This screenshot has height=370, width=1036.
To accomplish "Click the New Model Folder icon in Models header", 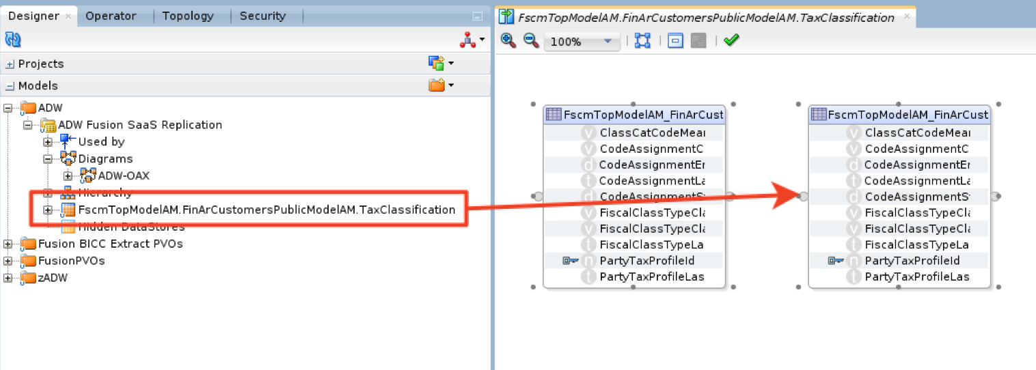I will click(436, 85).
